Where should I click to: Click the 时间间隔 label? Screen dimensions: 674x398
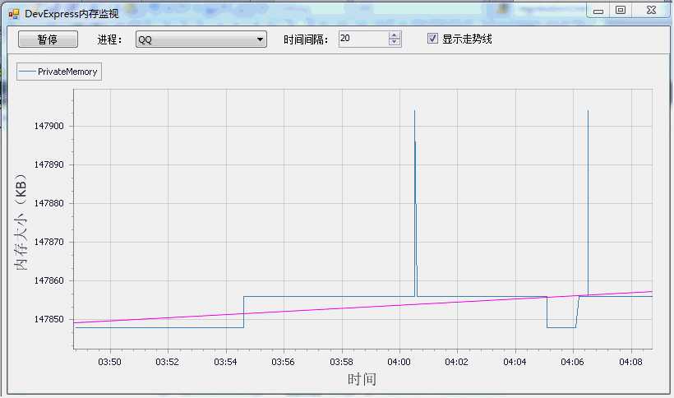coord(306,39)
